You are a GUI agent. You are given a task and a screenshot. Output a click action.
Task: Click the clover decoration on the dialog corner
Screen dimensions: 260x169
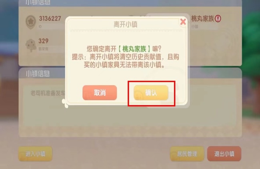coord(65,103)
